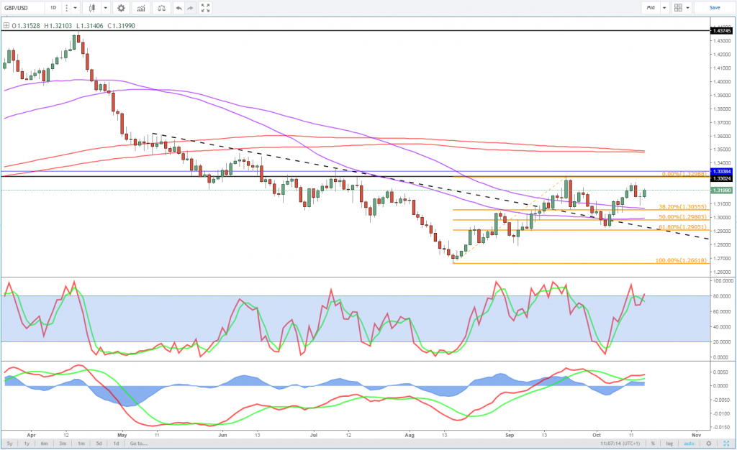The height and width of the screenshot is (450, 737).
Task: Click the compare symbols scales icon
Action: point(161,8)
